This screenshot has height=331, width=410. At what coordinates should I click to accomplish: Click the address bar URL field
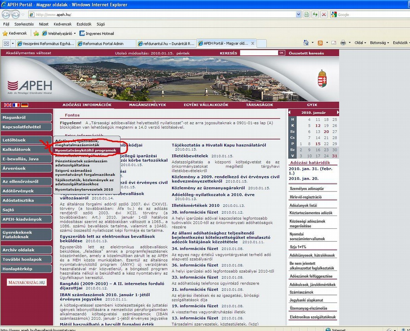click(x=162, y=15)
